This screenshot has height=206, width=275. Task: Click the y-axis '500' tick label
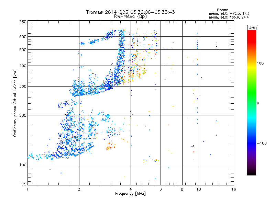[23, 50]
